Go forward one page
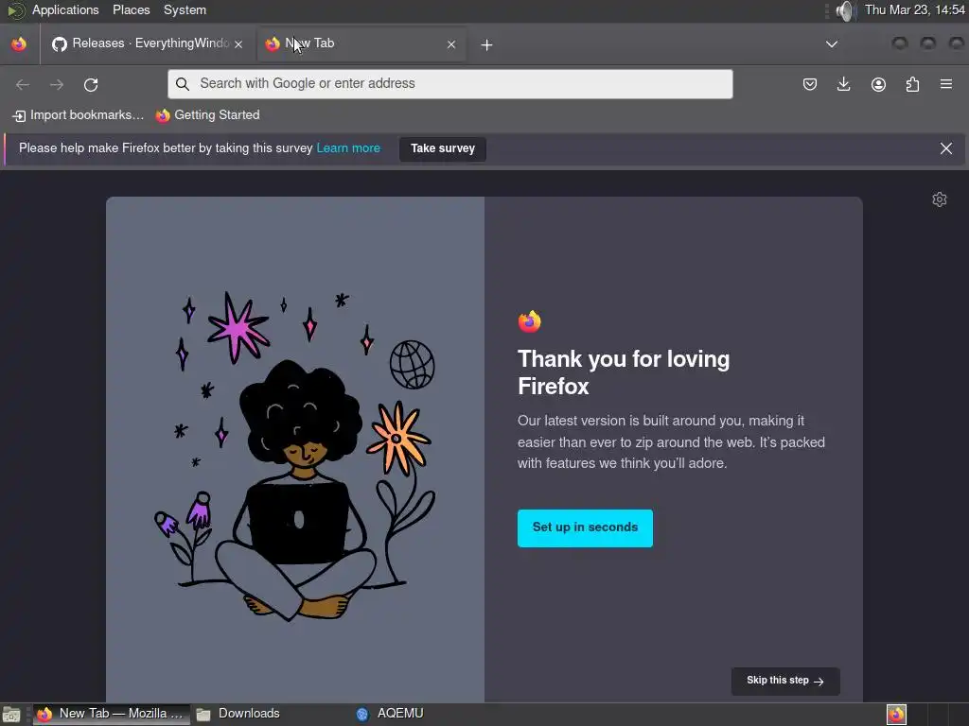This screenshot has height=726, width=969. 56,84
